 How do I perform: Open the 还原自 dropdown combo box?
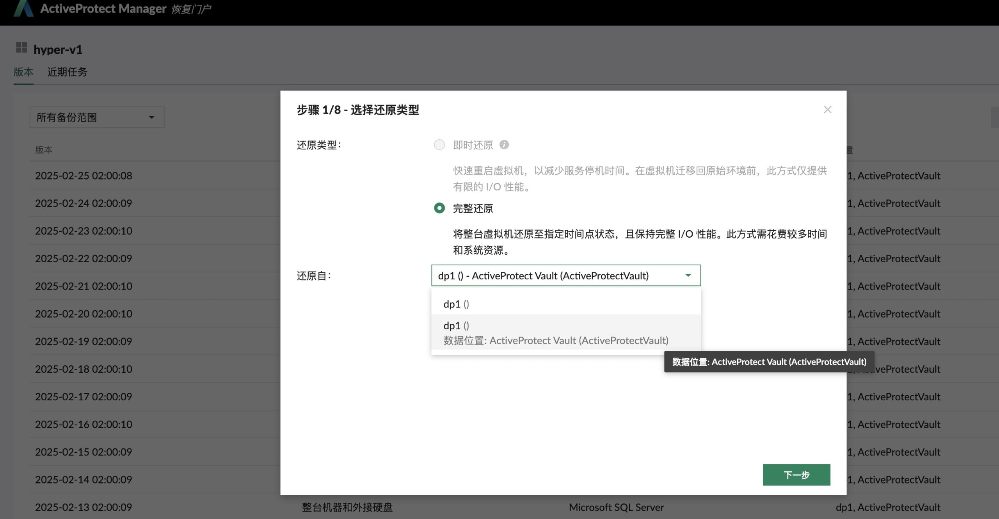(x=566, y=275)
